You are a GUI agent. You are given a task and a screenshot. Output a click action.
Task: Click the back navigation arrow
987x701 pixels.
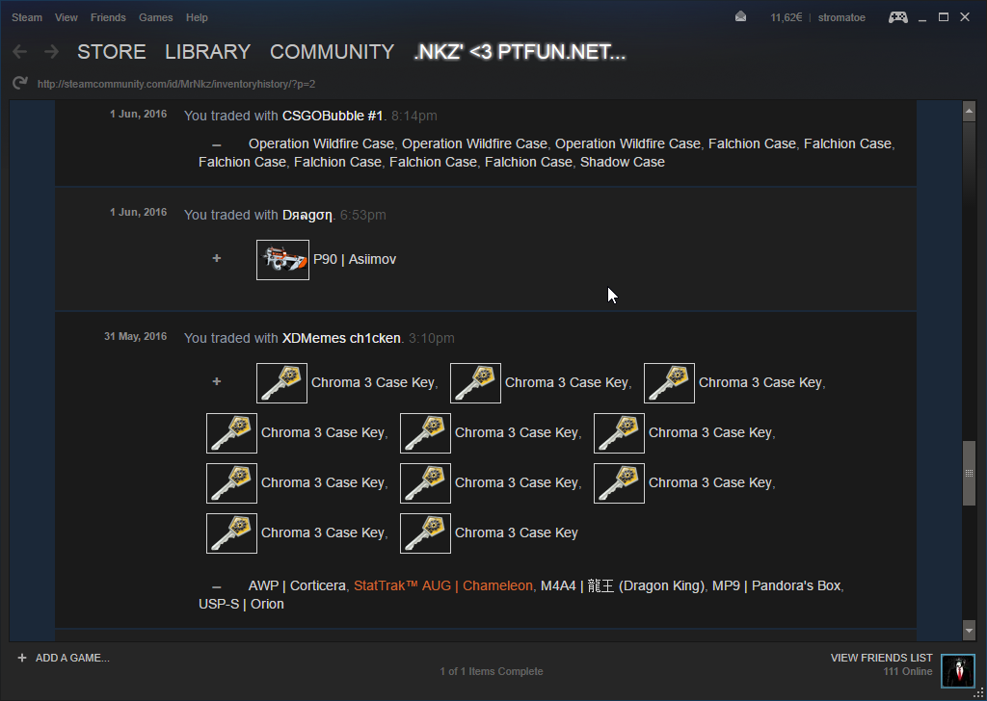pos(19,52)
